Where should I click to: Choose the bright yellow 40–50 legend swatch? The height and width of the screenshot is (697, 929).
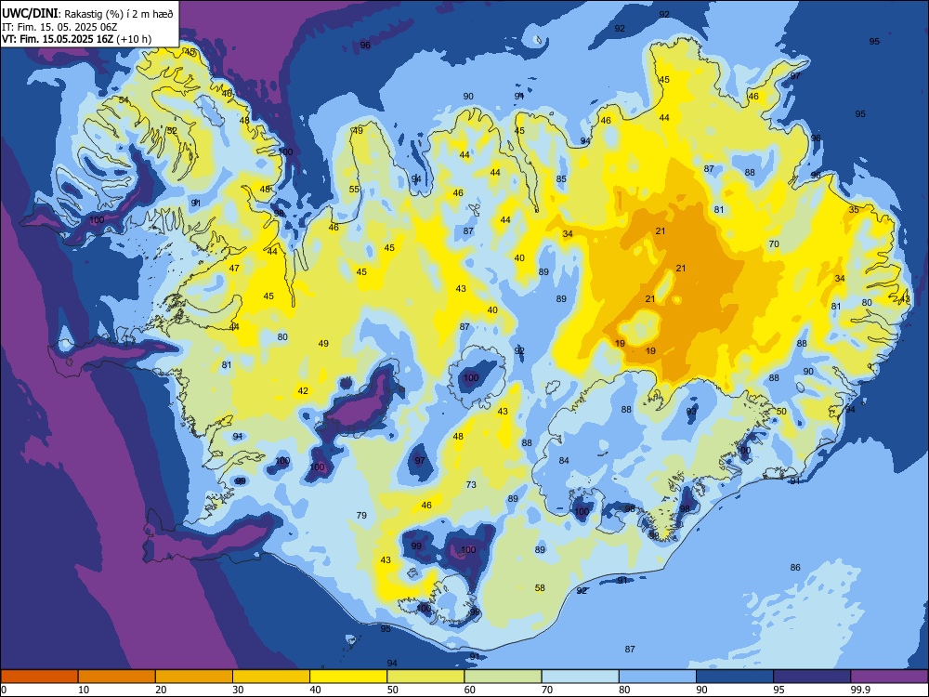(x=348, y=677)
